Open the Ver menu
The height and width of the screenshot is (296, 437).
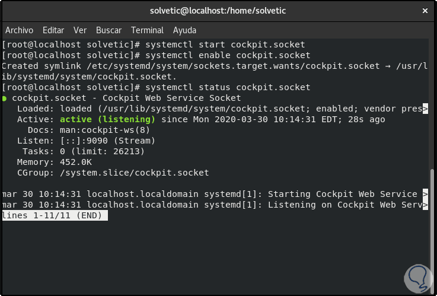[80, 30]
